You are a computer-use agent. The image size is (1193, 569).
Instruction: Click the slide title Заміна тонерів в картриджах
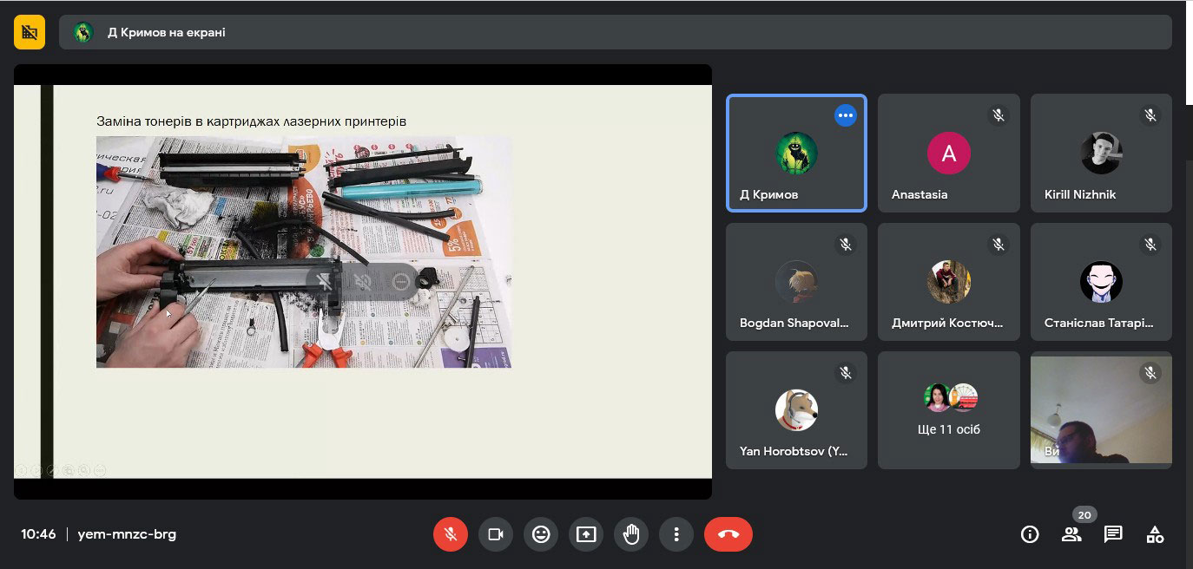251,121
